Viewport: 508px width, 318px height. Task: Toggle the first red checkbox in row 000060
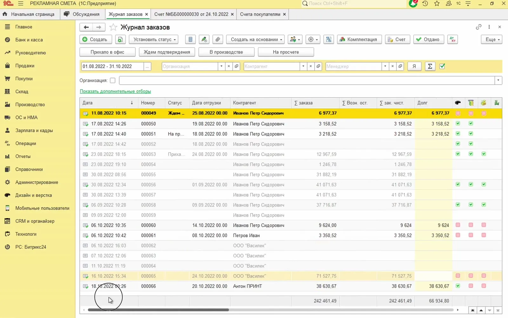tap(458, 225)
